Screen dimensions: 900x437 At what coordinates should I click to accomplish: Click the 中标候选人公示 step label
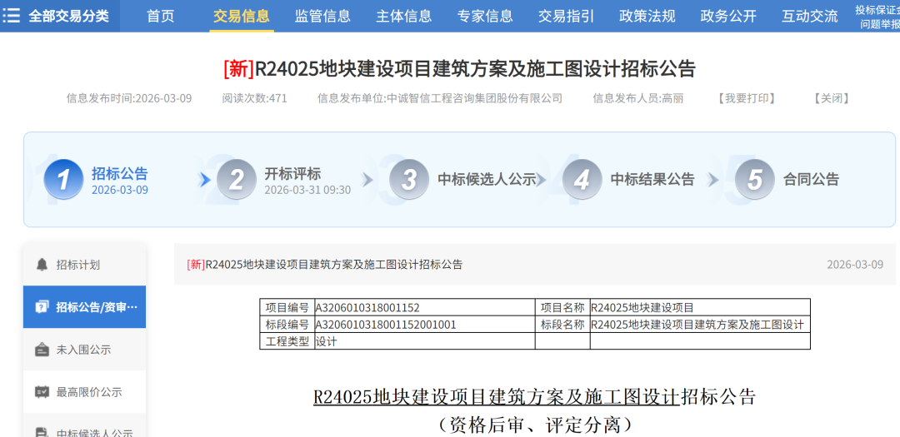487,180
